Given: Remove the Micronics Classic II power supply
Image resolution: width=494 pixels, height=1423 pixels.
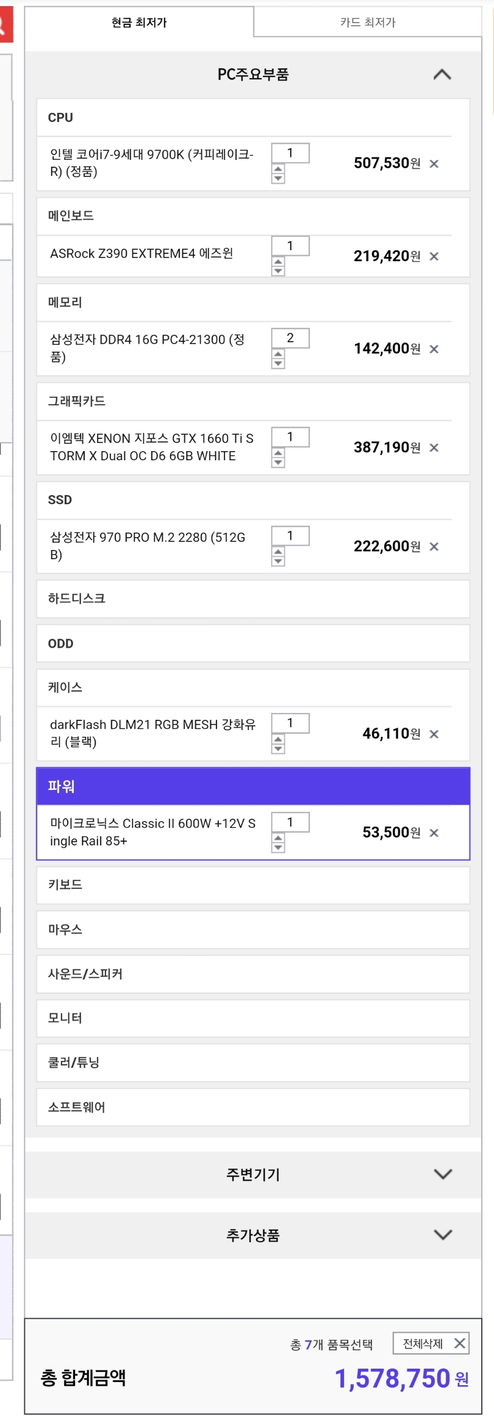Looking at the screenshot, I should click(434, 833).
